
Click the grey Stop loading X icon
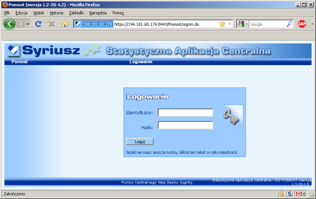(52, 24)
